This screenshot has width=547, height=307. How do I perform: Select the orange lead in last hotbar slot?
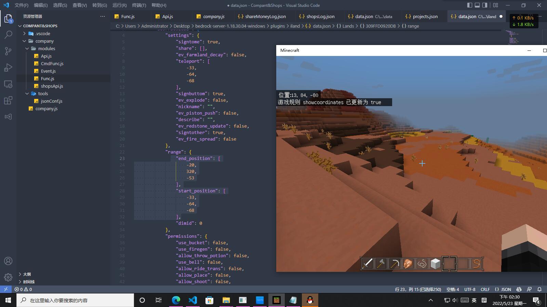tap(477, 264)
